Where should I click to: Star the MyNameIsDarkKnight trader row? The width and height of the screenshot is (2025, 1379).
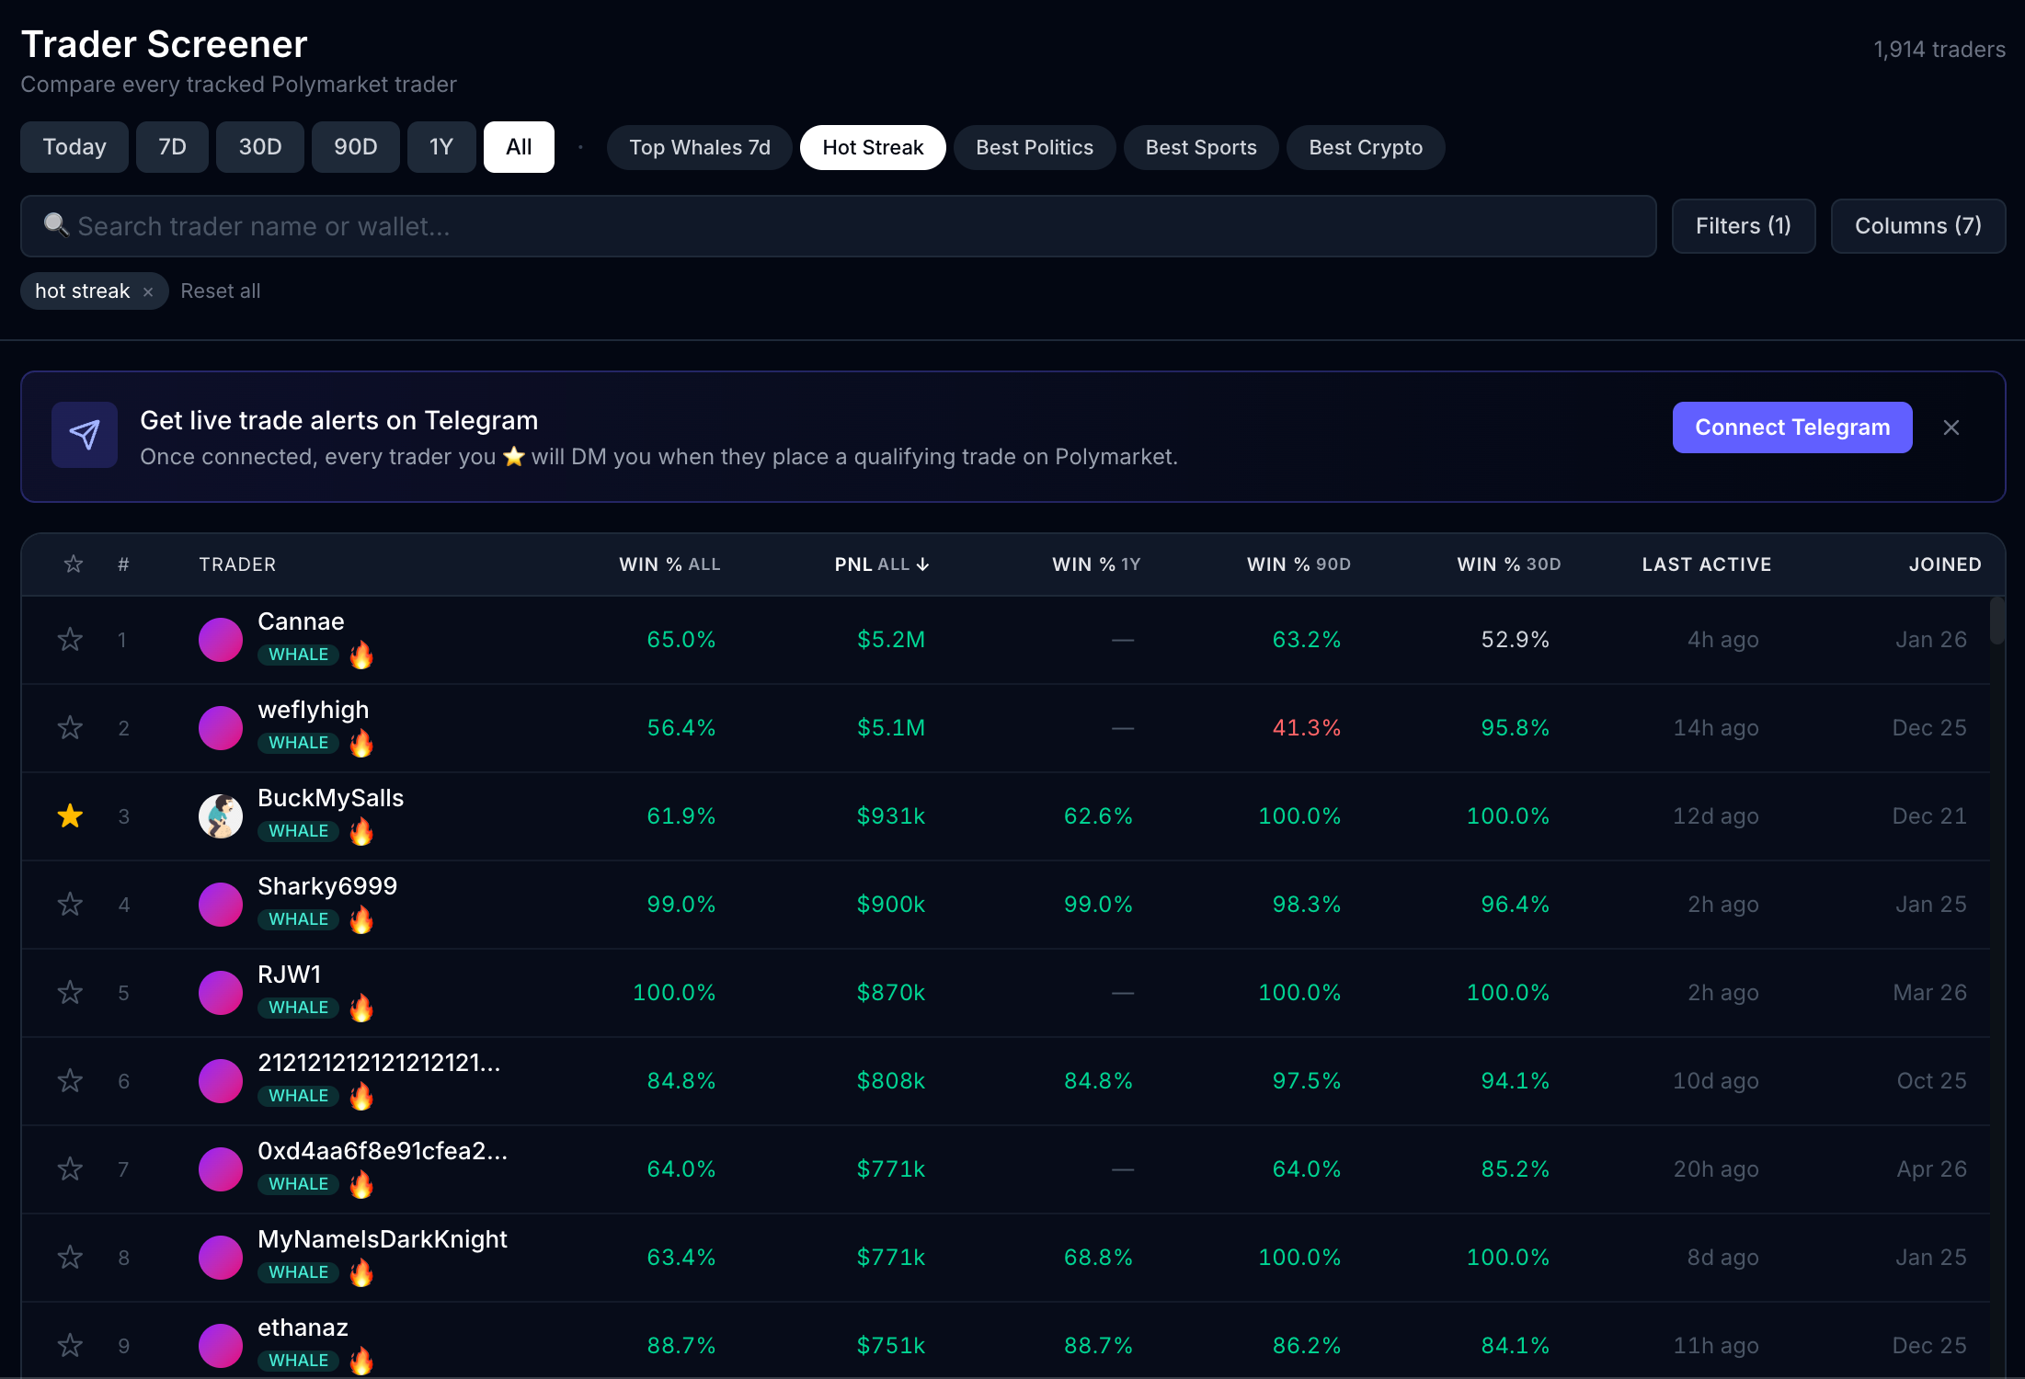70,1257
